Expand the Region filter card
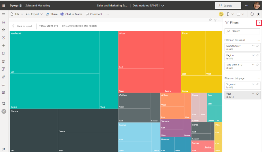 (x=253, y=55)
